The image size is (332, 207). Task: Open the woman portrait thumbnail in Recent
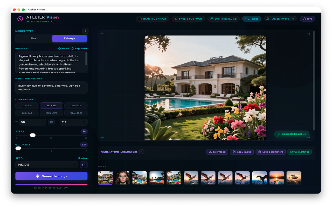122,178
